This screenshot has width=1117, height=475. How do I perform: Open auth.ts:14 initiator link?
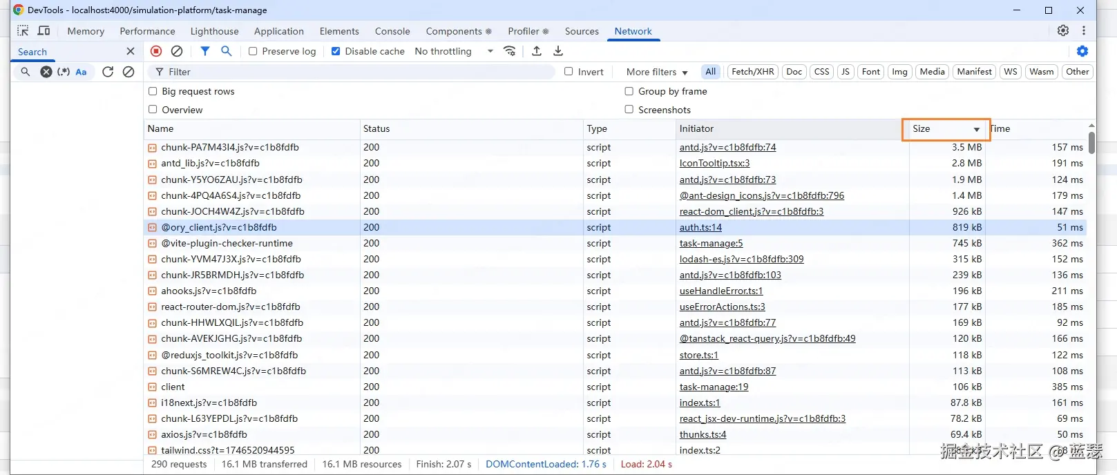point(700,227)
